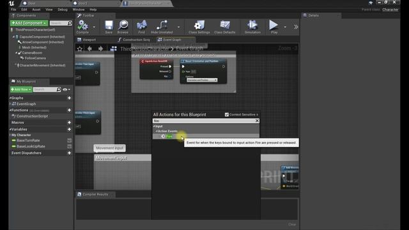Screen dimensions: 409x230
Task: Click the My Blueprint search field
Action: (x=47, y=89)
